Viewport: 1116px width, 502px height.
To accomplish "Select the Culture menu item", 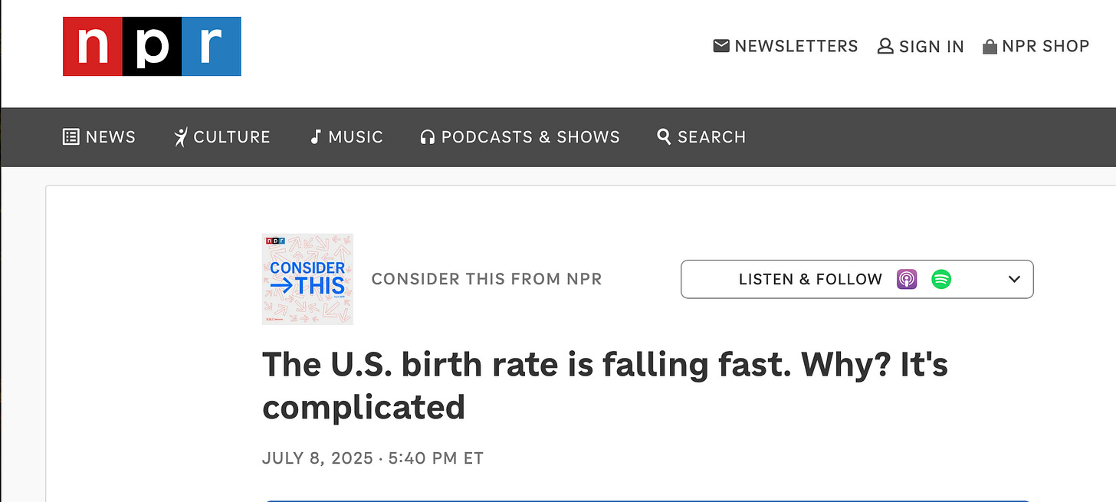I will click(222, 137).
